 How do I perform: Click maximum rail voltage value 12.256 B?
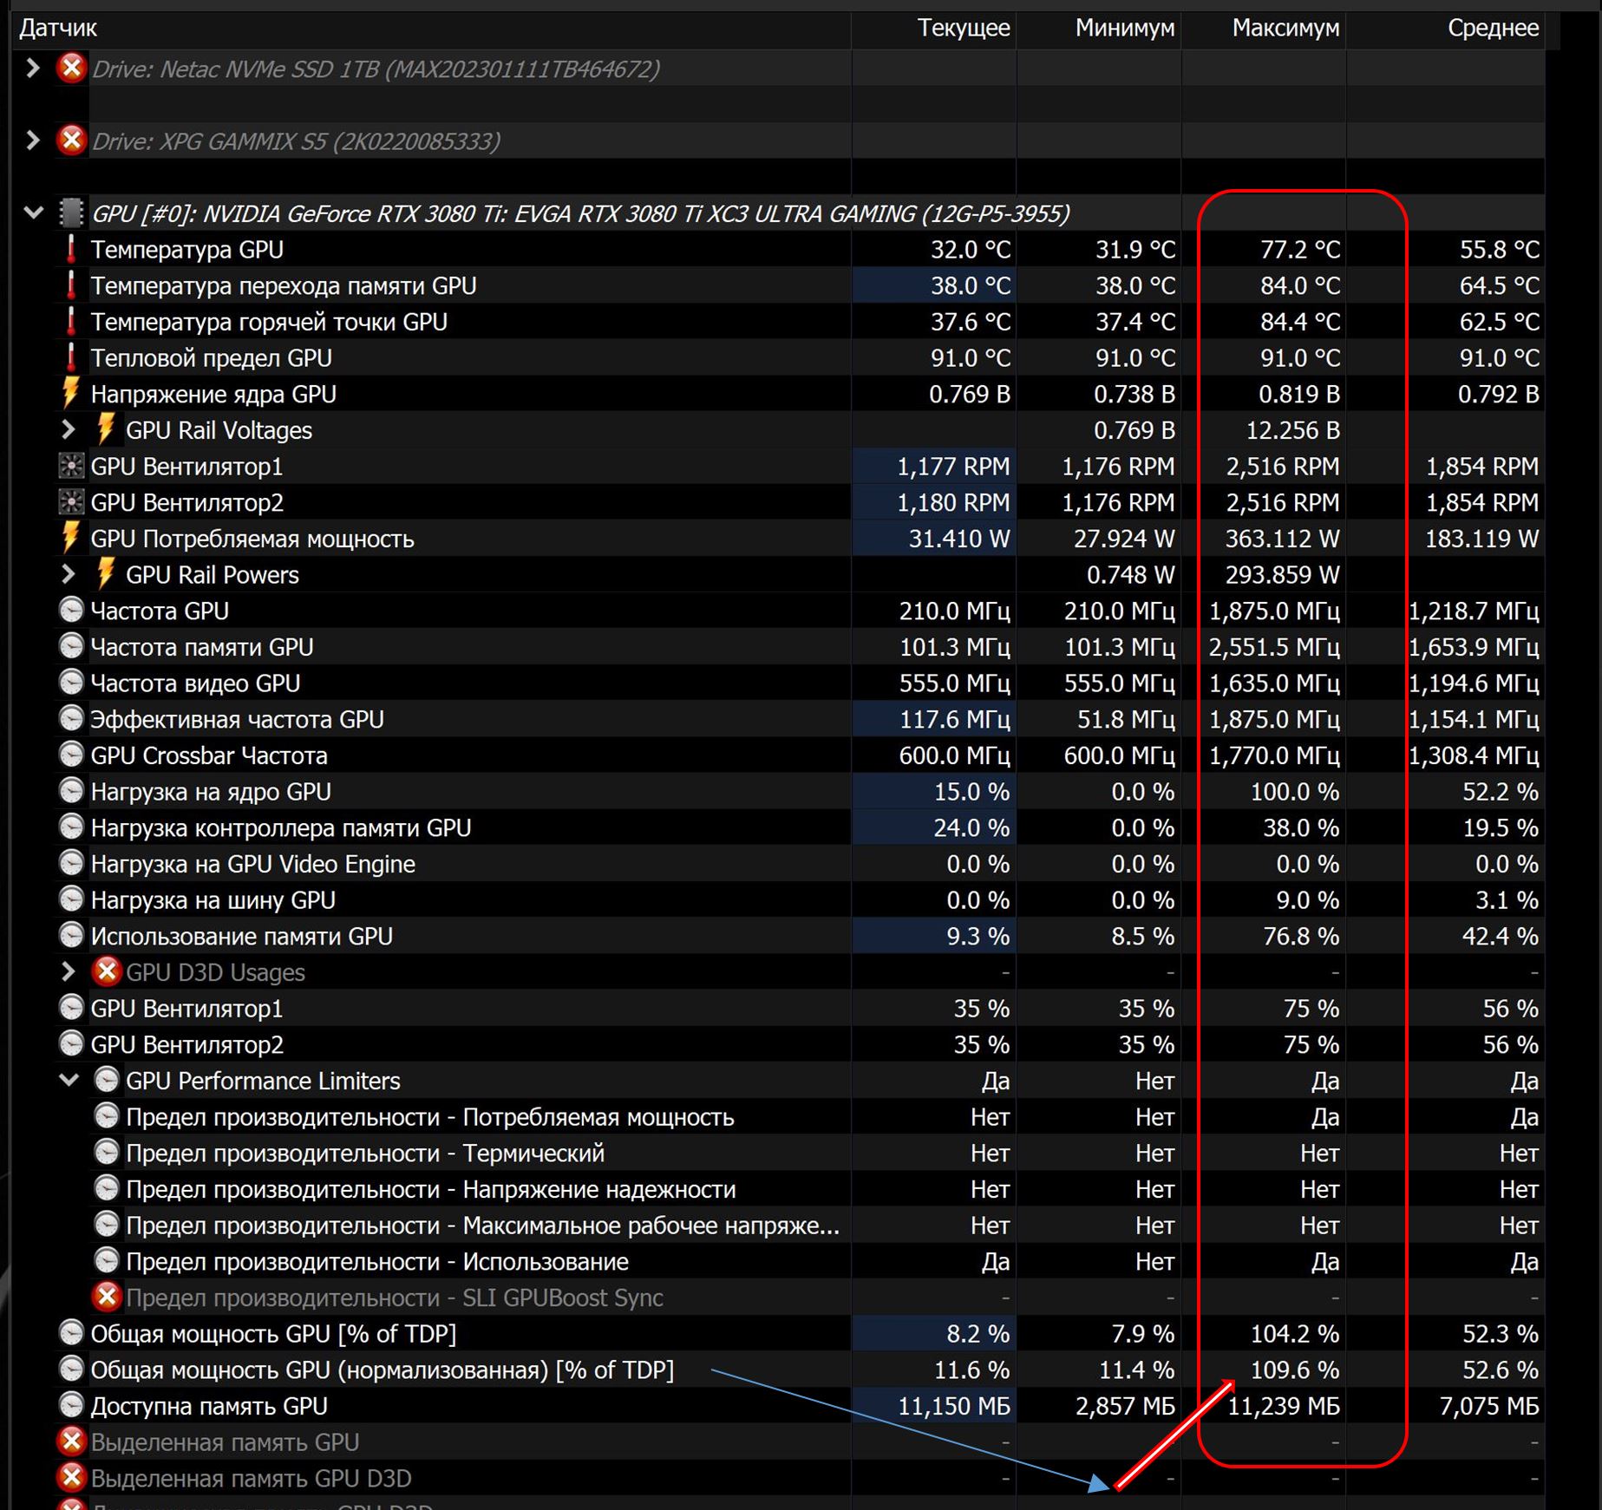(x=1292, y=430)
